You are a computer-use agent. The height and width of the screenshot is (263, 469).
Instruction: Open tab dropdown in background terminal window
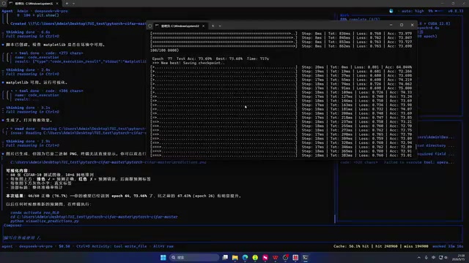click(x=73, y=4)
